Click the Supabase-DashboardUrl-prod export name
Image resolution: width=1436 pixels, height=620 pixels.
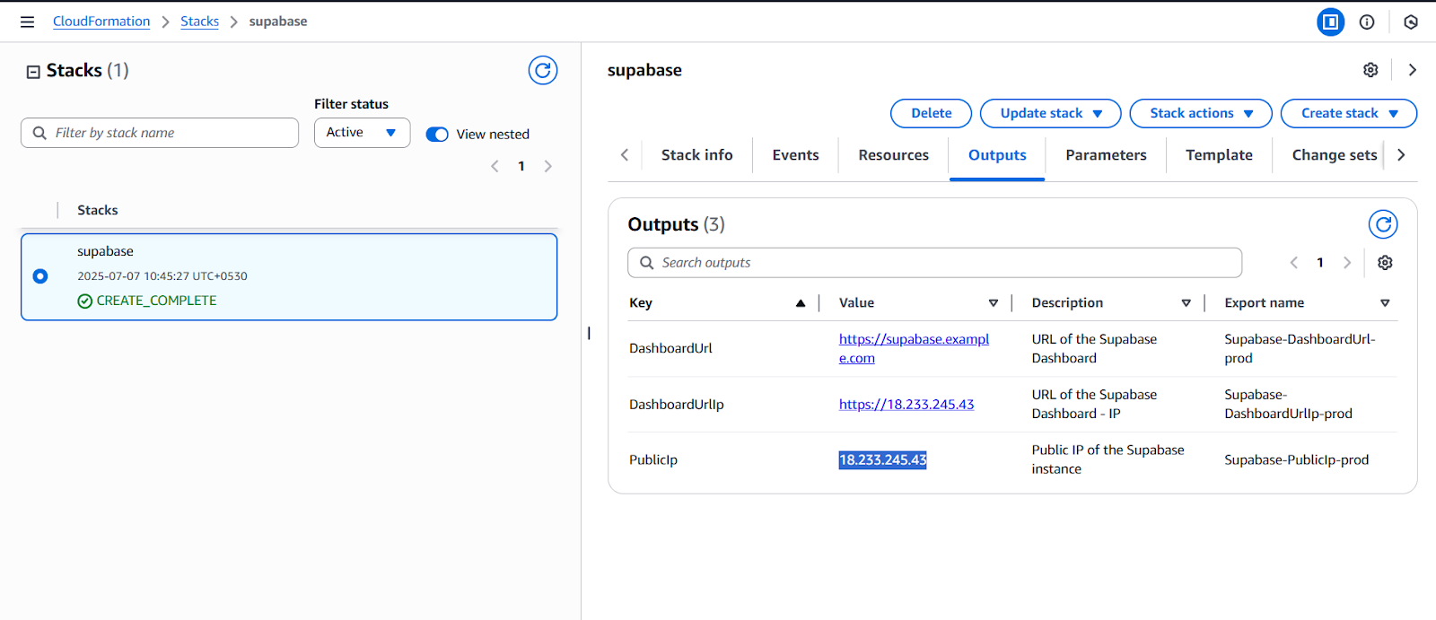1300,348
